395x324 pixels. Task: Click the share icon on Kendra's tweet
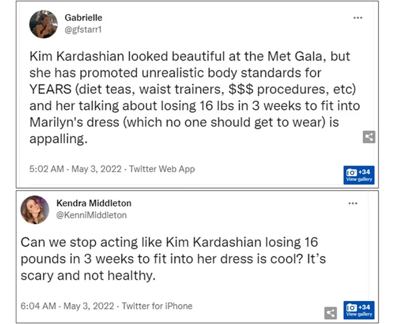click(331, 313)
